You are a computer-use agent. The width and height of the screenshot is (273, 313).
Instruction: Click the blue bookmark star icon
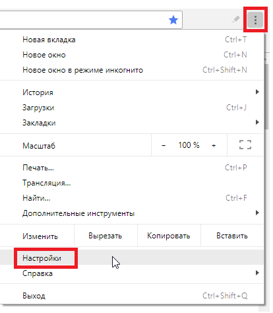pyautogui.click(x=173, y=20)
